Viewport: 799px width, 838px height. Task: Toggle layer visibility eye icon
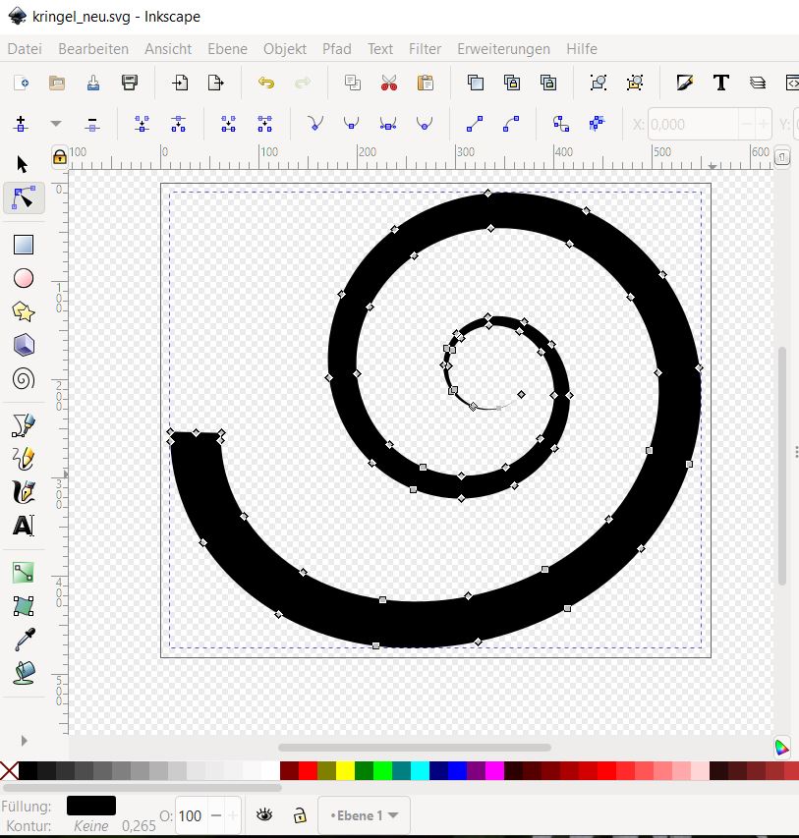click(x=263, y=815)
